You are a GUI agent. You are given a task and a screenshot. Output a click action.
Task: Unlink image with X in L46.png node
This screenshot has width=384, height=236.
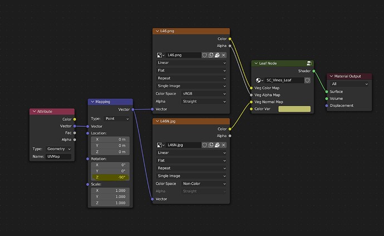click(x=224, y=55)
